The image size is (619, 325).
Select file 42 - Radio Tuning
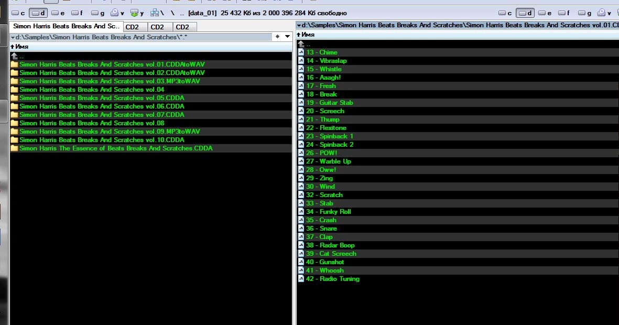click(x=333, y=279)
